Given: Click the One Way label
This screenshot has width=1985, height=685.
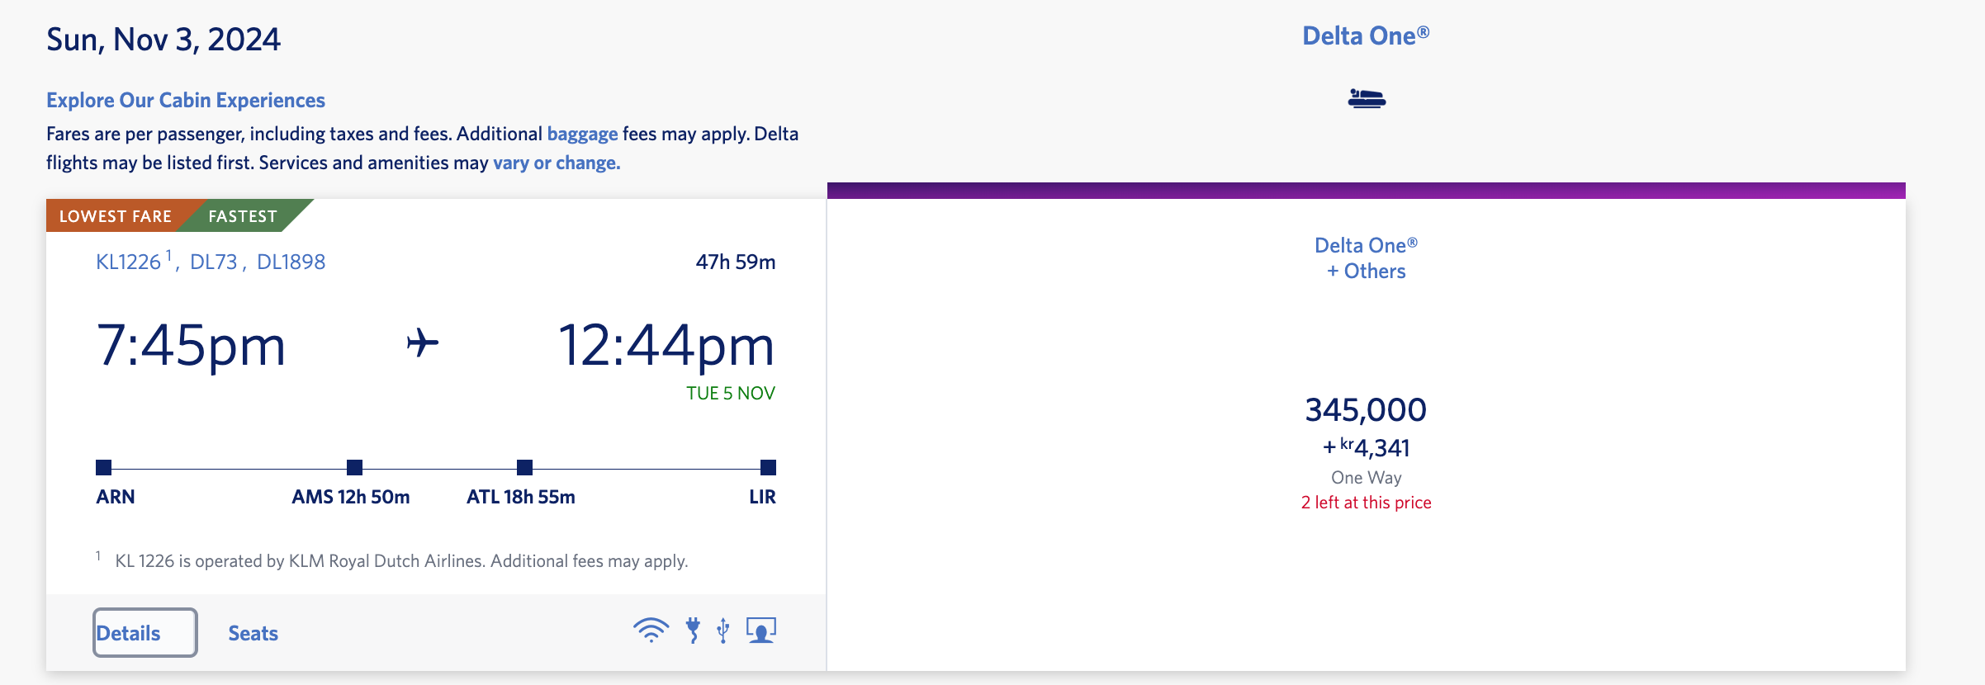Looking at the screenshot, I should pyautogui.click(x=1366, y=477).
